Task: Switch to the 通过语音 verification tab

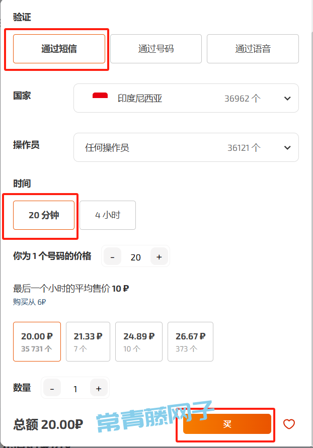Action: tap(253, 49)
